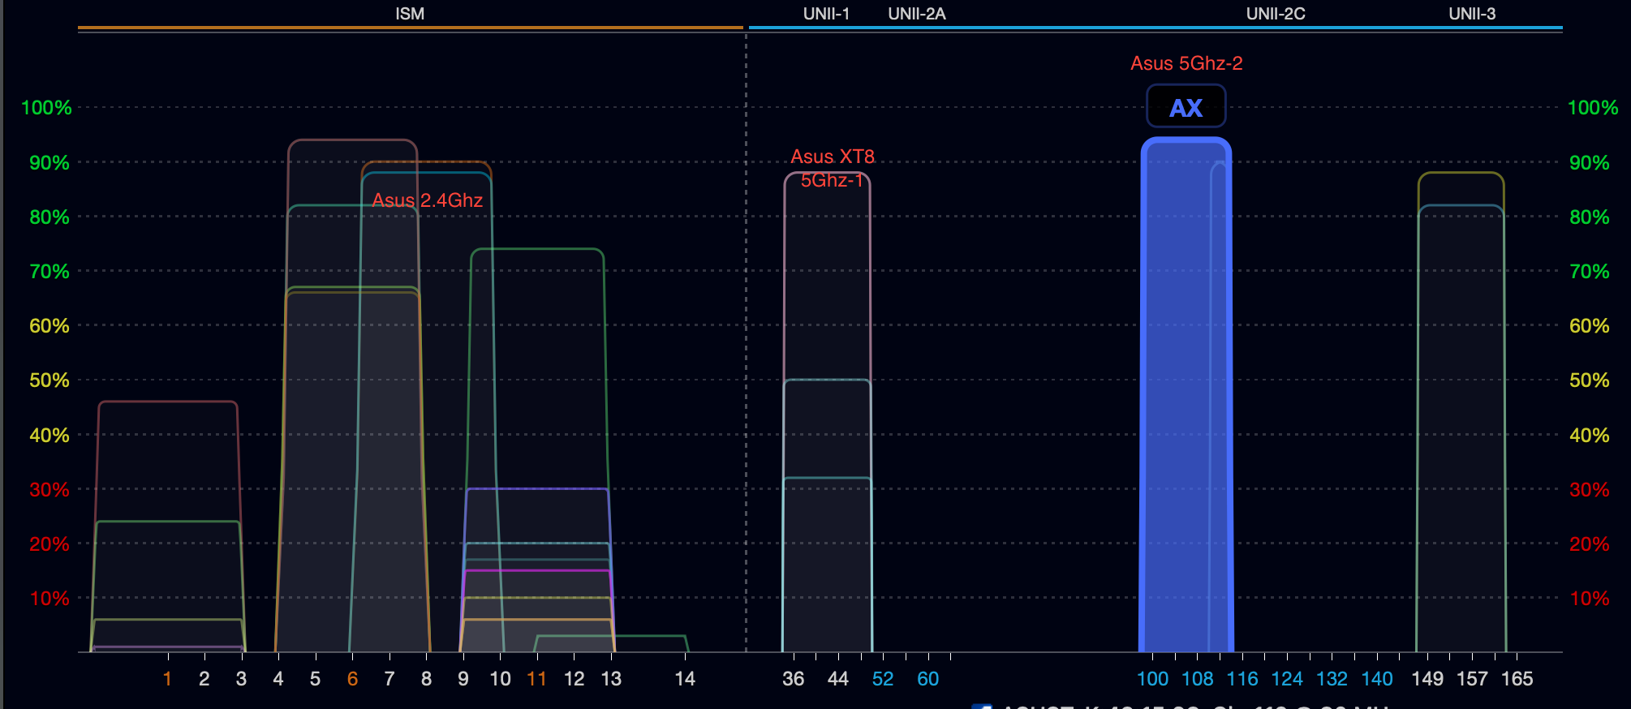This screenshot has height=709, width=1631.
Task: Click channel 52 on the axis
Action: (883, 679)
